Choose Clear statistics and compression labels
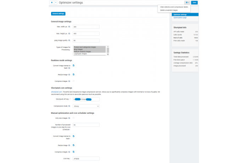 click(174, 7)
